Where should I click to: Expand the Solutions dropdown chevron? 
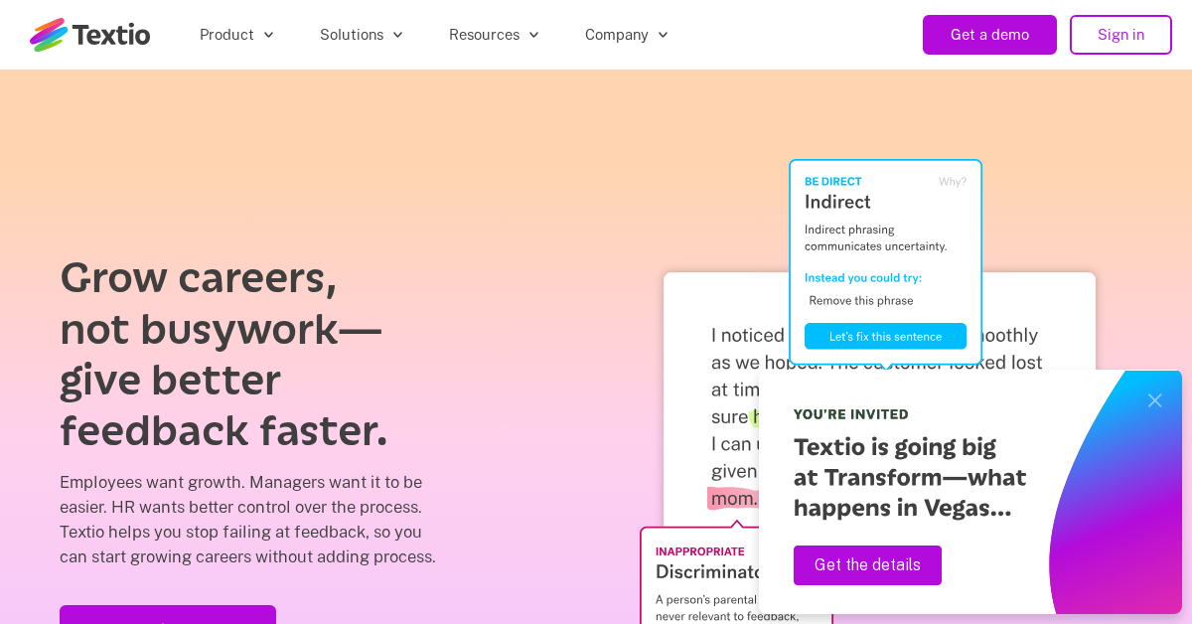(397, 35)
